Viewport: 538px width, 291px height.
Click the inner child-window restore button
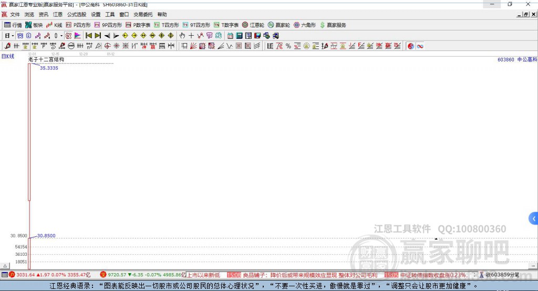526,14
